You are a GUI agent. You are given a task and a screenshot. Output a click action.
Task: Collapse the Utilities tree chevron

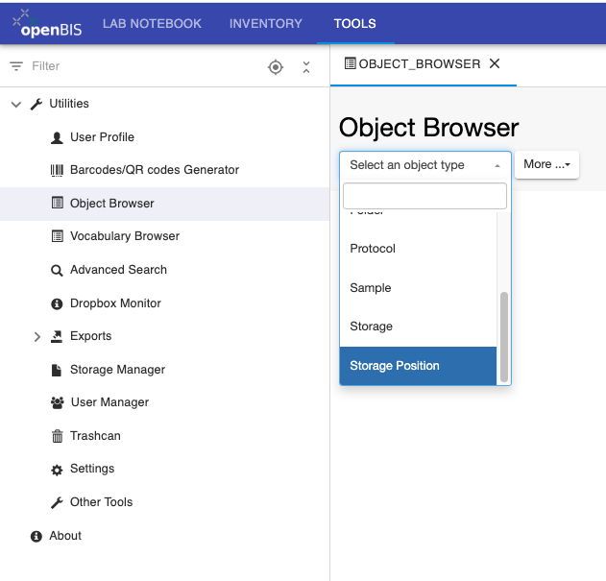pos(15,104)
